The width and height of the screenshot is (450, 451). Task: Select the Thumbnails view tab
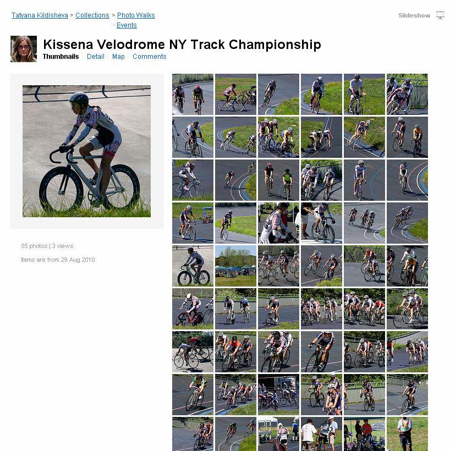point(61,56)
